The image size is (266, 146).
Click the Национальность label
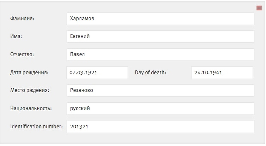(x=30, y=108)
